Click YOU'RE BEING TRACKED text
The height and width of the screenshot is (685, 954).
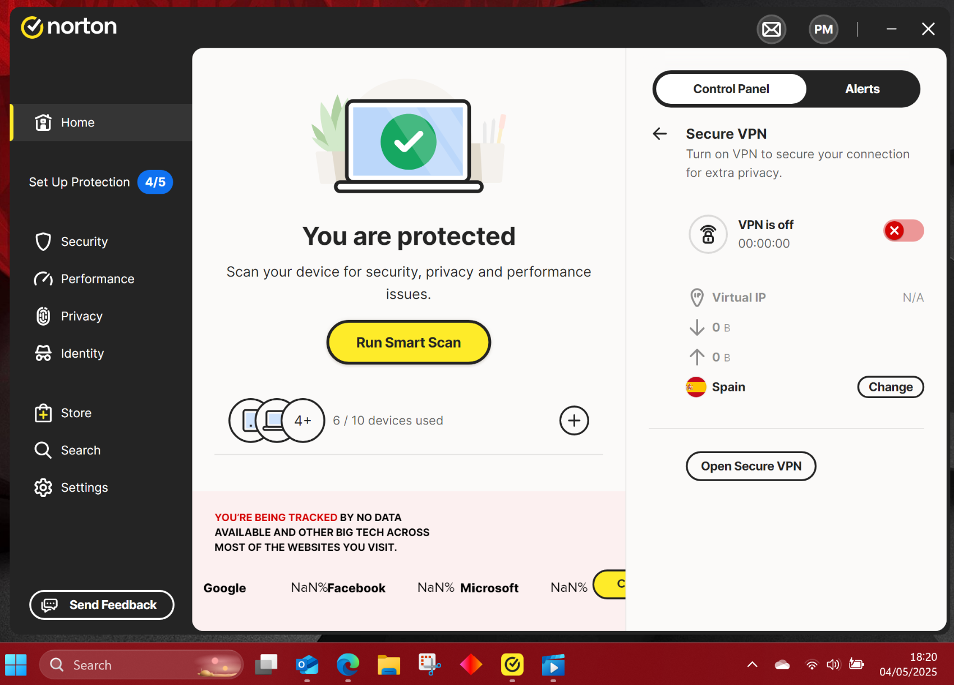pos(276,517)
